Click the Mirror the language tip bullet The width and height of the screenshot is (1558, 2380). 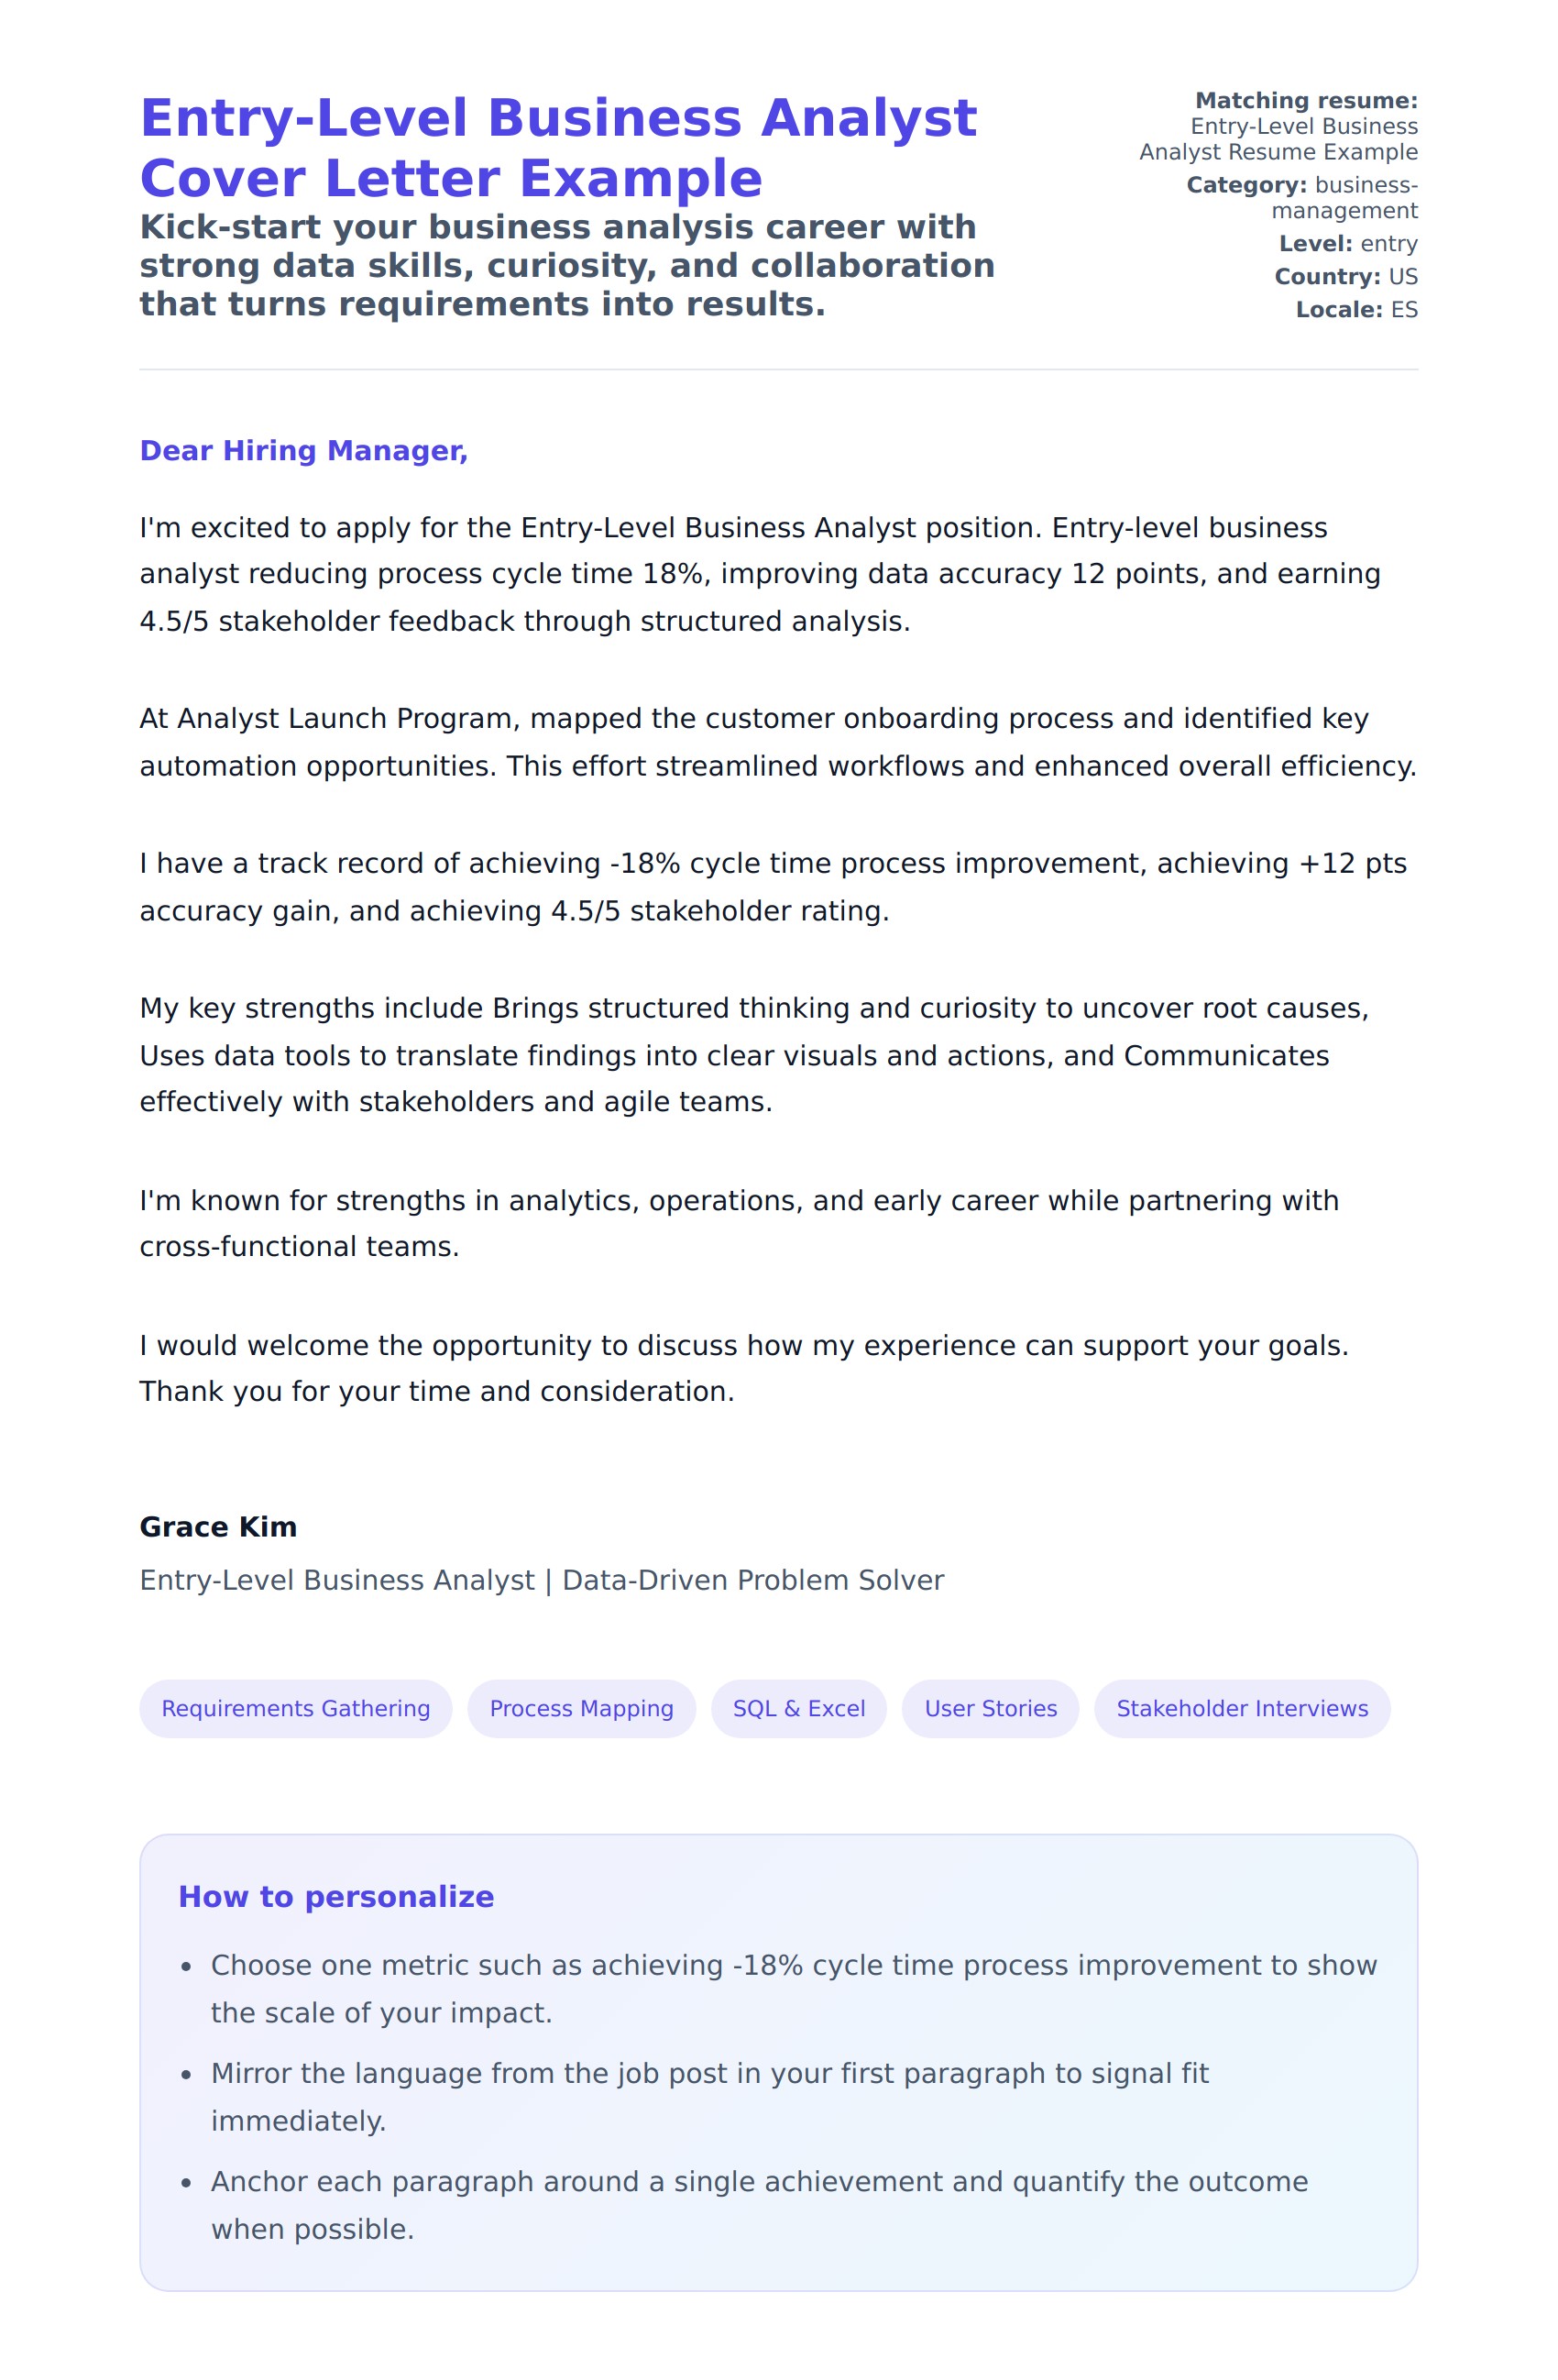pos(709,2097)
